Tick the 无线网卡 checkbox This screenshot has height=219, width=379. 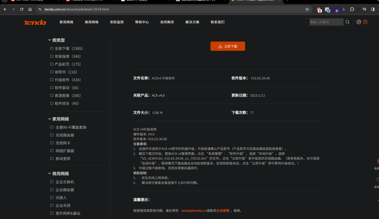[52, 143]
